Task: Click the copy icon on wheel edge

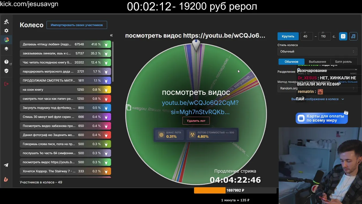Action: (129, 108)
